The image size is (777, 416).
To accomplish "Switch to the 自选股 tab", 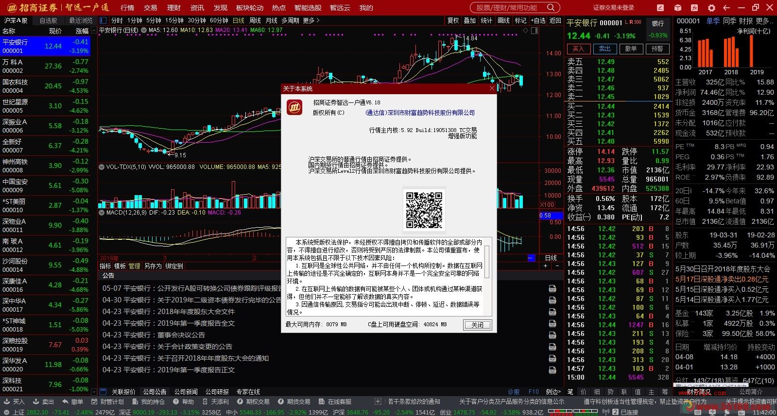I will pos(49,20).
